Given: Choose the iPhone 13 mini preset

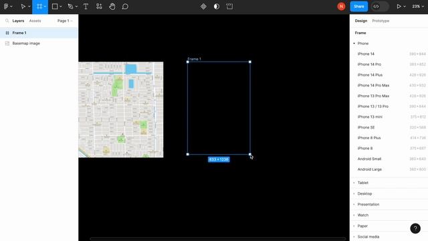Looking at the screenshot, I should pyautogui.click(x=390, y=116).
